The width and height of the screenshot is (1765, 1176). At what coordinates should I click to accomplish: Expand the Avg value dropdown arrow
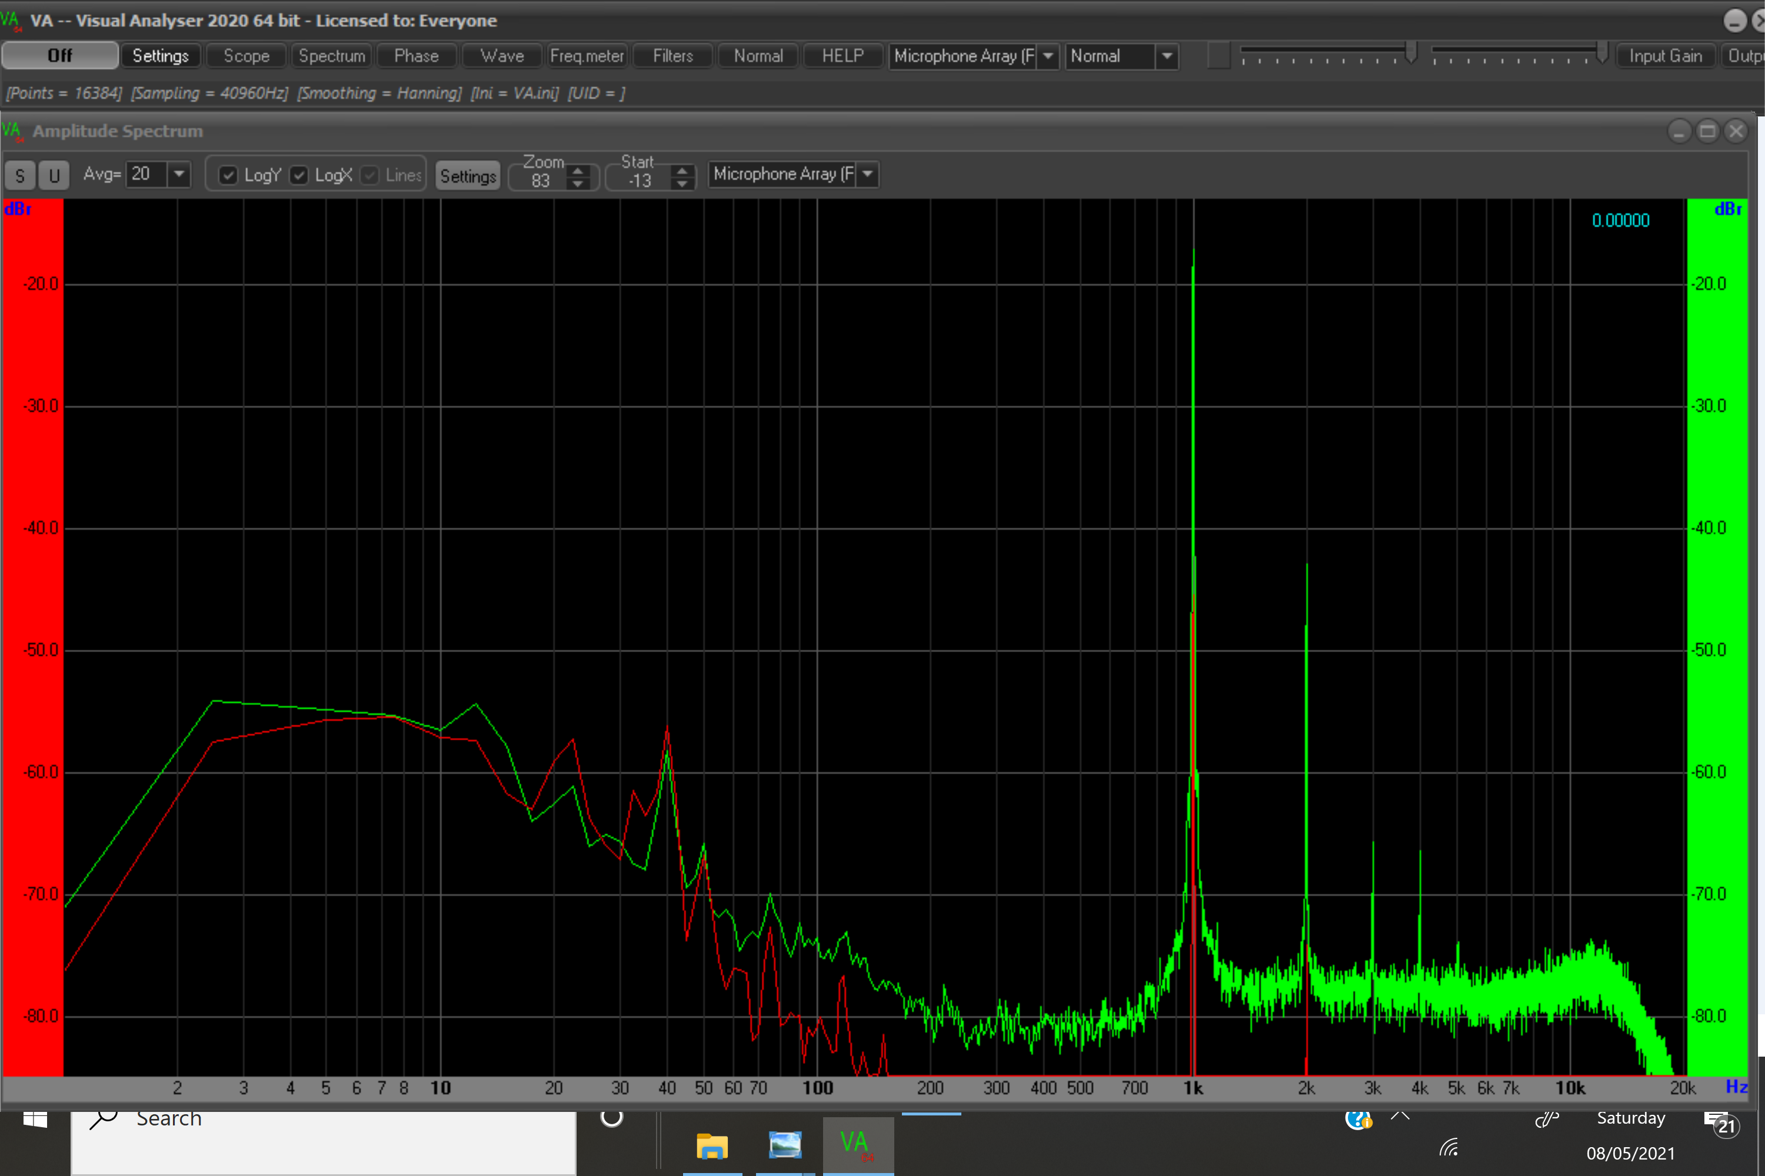[179, 174]
